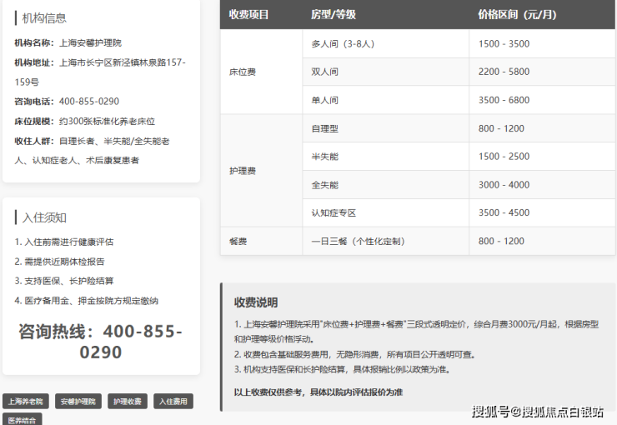This screenshot has height=425, width=617.
Task: Click the bold 以上收费仅供参考 disclaimer
Action: coord(318,392)
